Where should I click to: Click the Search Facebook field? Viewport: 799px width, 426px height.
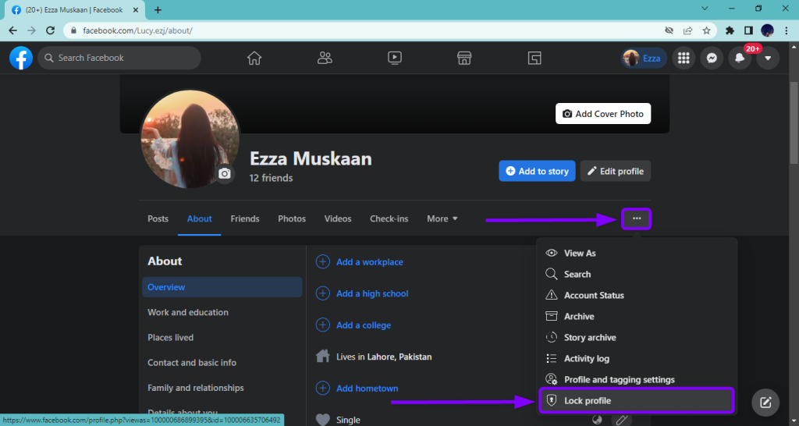click(119, 58)
